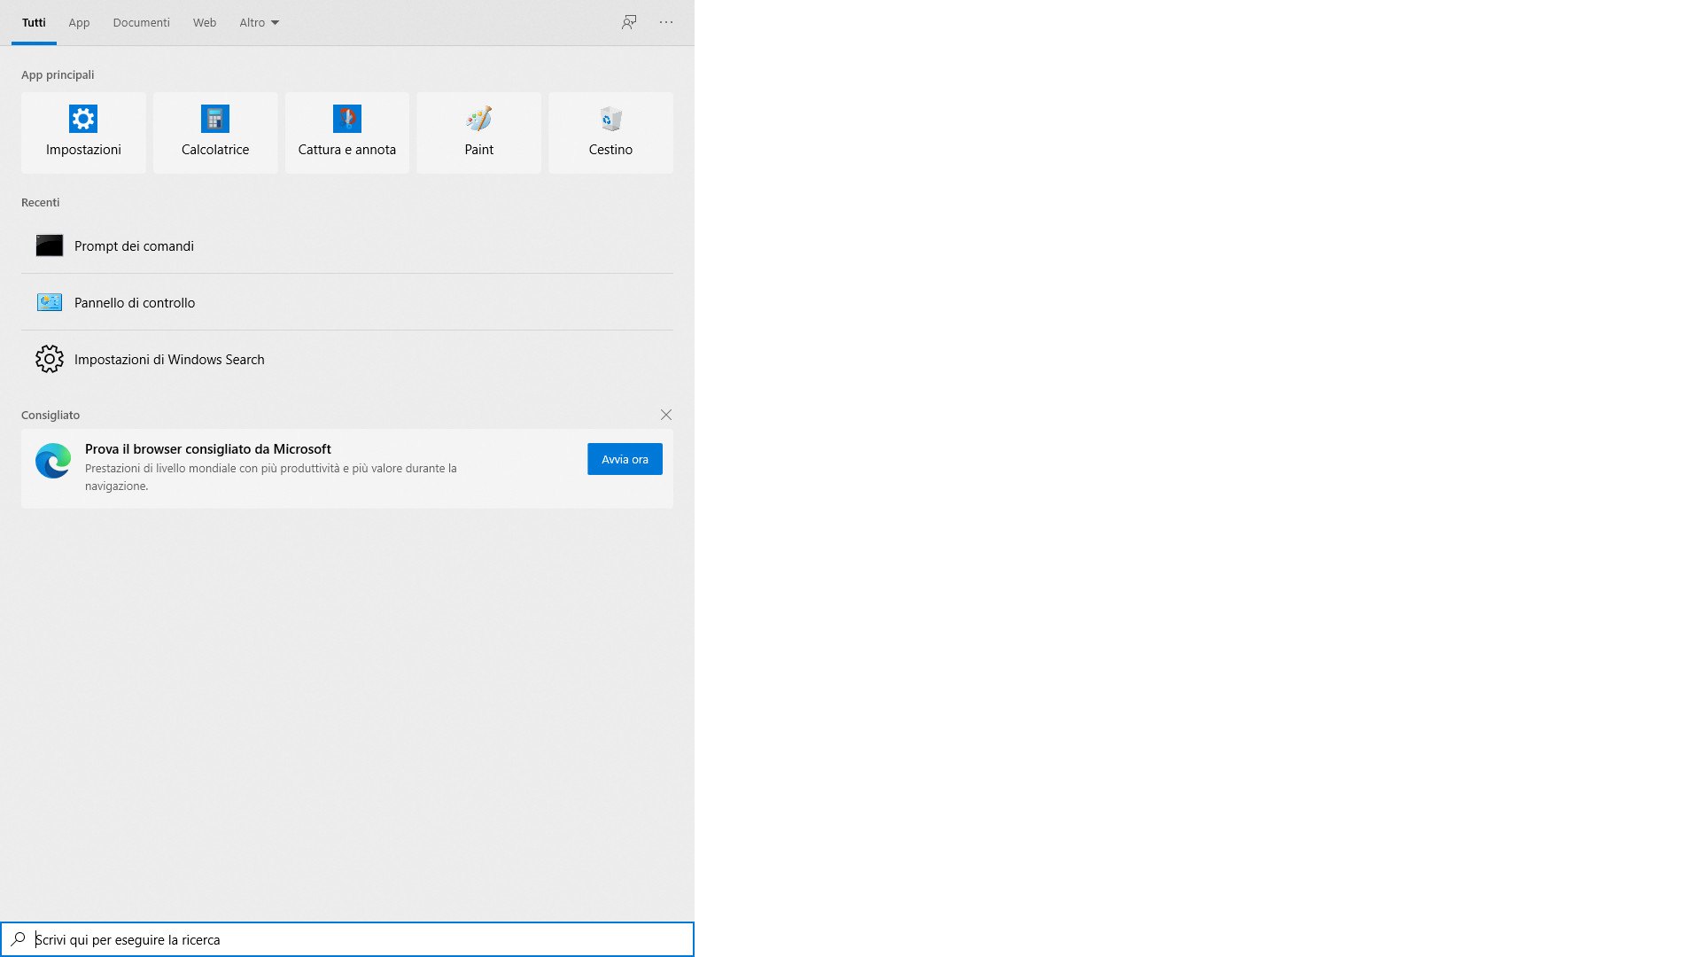Switch to the Tutti tab
1701x957 pixels.
click(34, 22)
